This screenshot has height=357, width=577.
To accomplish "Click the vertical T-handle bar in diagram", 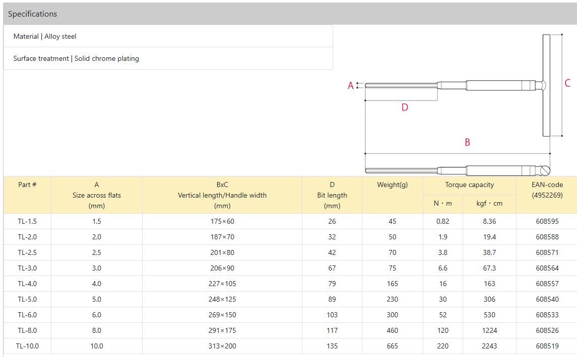I will pos(546,85).
